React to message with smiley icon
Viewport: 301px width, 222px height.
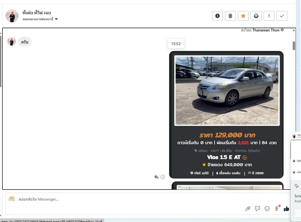(163, 177)
